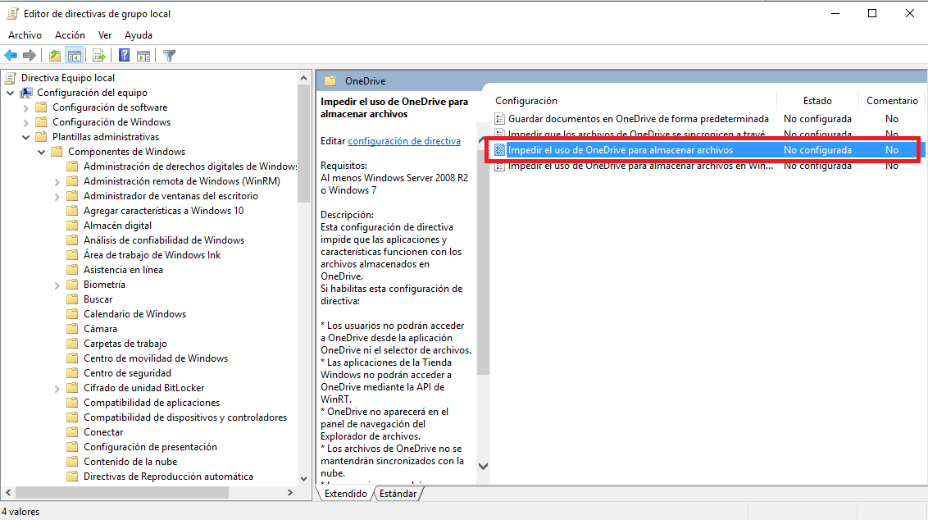Collapse Componentes de Windows node

(42, 152)
